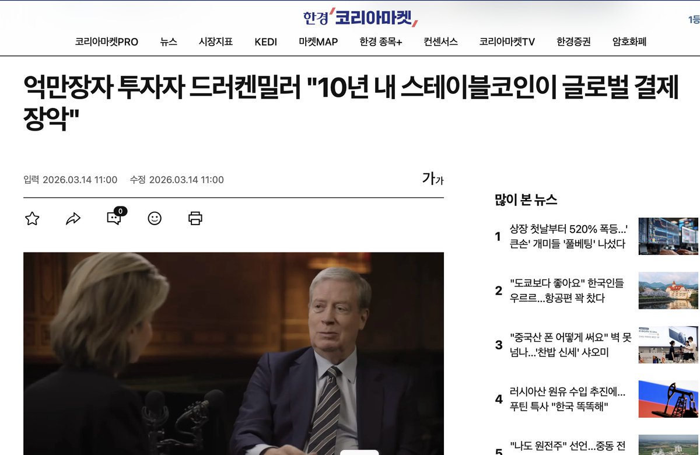
Task: Print the article with the printer icon
Action: click(x=195, y=219)
